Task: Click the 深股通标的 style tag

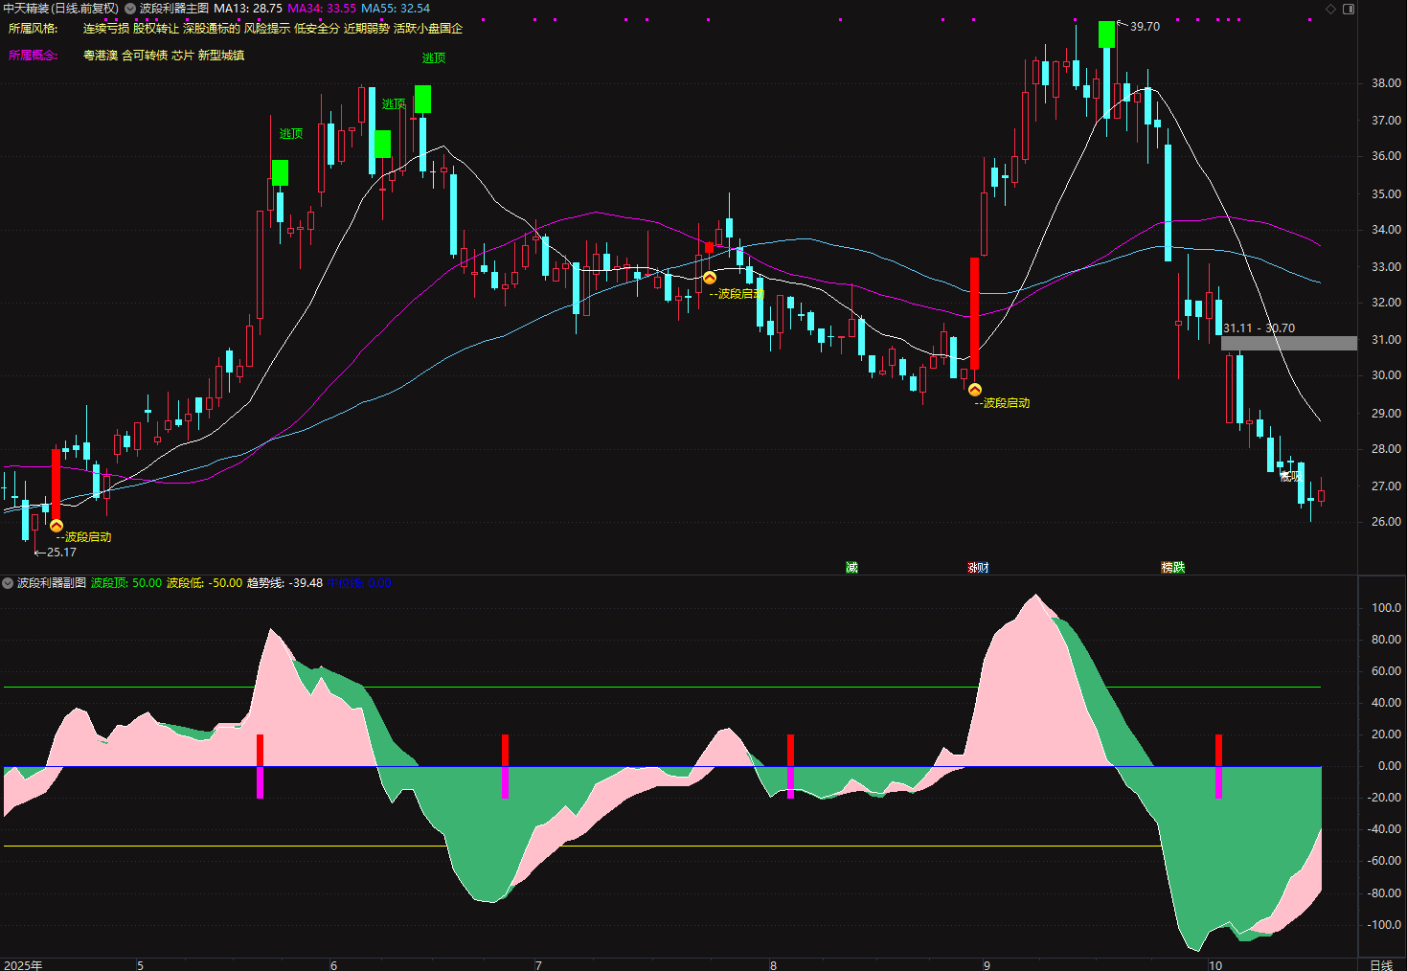Action: click(212, 29)
